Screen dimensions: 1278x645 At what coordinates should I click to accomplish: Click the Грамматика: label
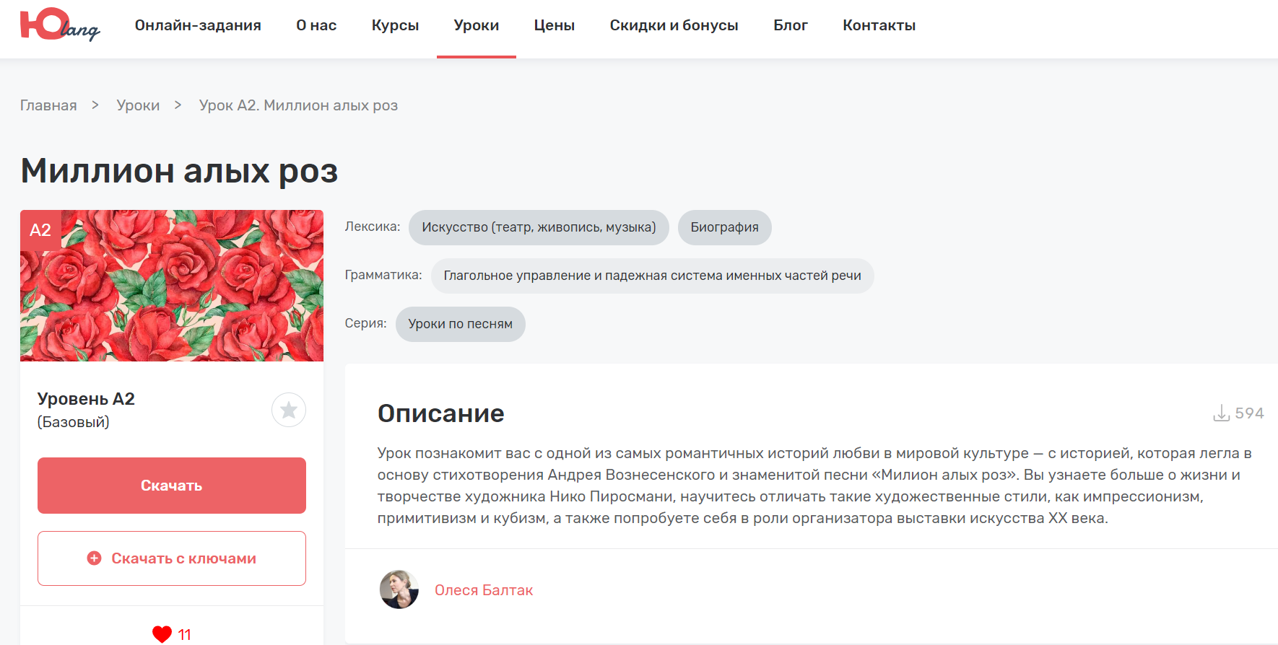(383, 275)
